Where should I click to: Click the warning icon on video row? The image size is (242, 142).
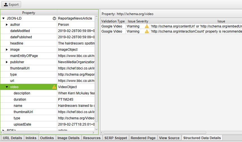[x=54, y=87]
